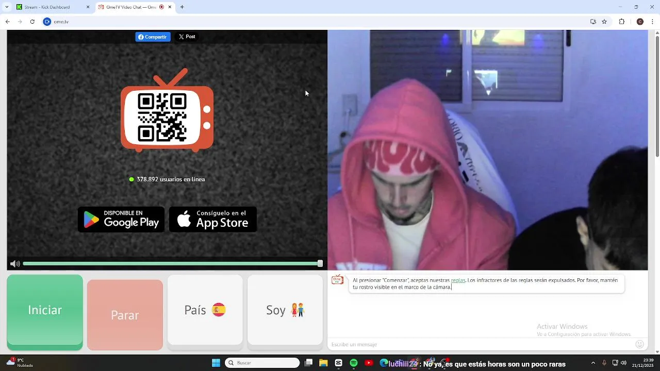Open the emoji picker smiley

[639, 344]
